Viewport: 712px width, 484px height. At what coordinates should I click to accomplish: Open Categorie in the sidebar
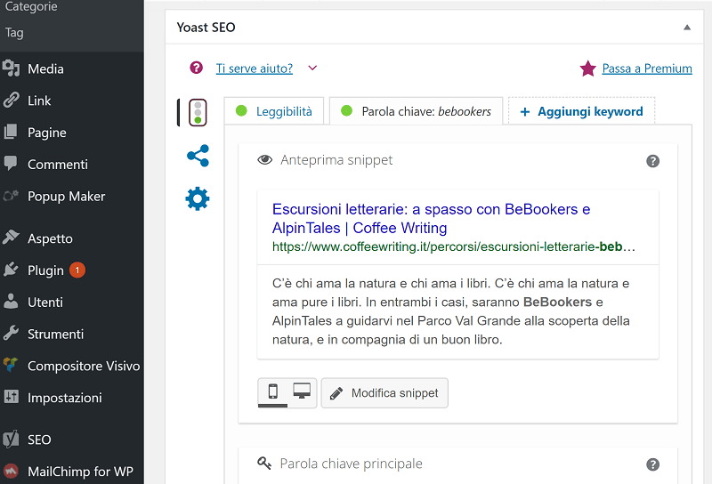pos(31,6)
